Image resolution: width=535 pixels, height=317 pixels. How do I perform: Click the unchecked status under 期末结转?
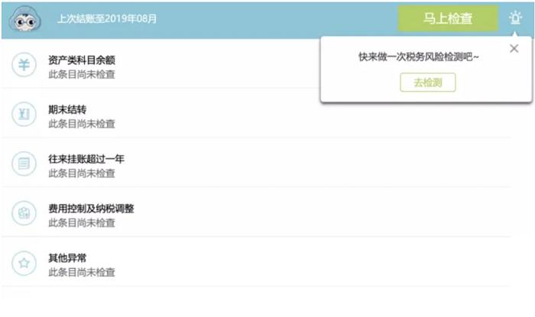[x=82, y=124]
